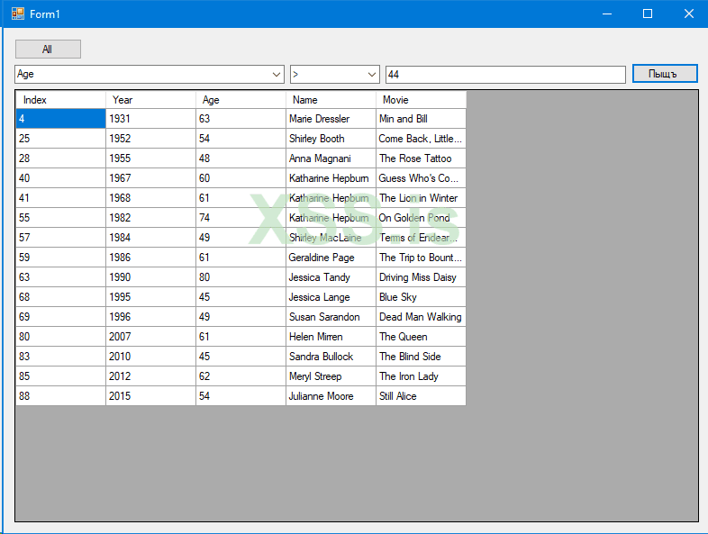The width and height of the screenshot is (708, 534).
Task: Click the Guess Who's Co... movie cell
Action: [x=421, y=178]
